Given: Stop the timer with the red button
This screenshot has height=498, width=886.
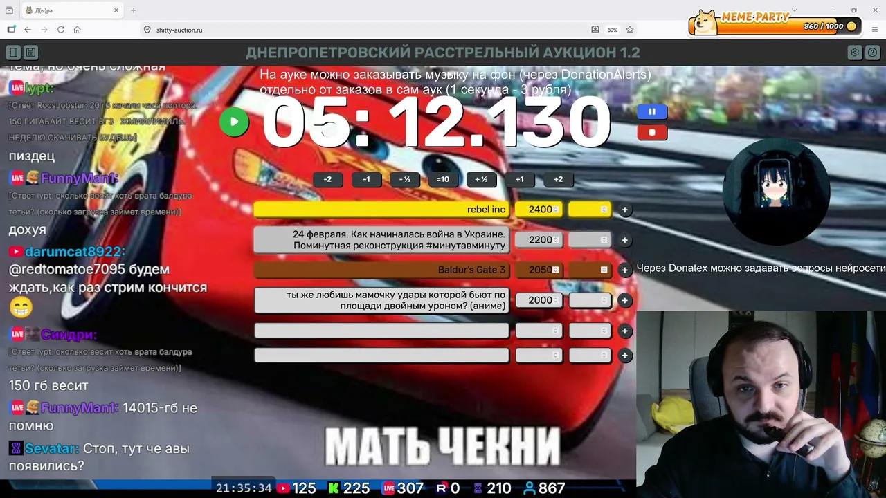Looking at the screenshot, I should (651, 132).
